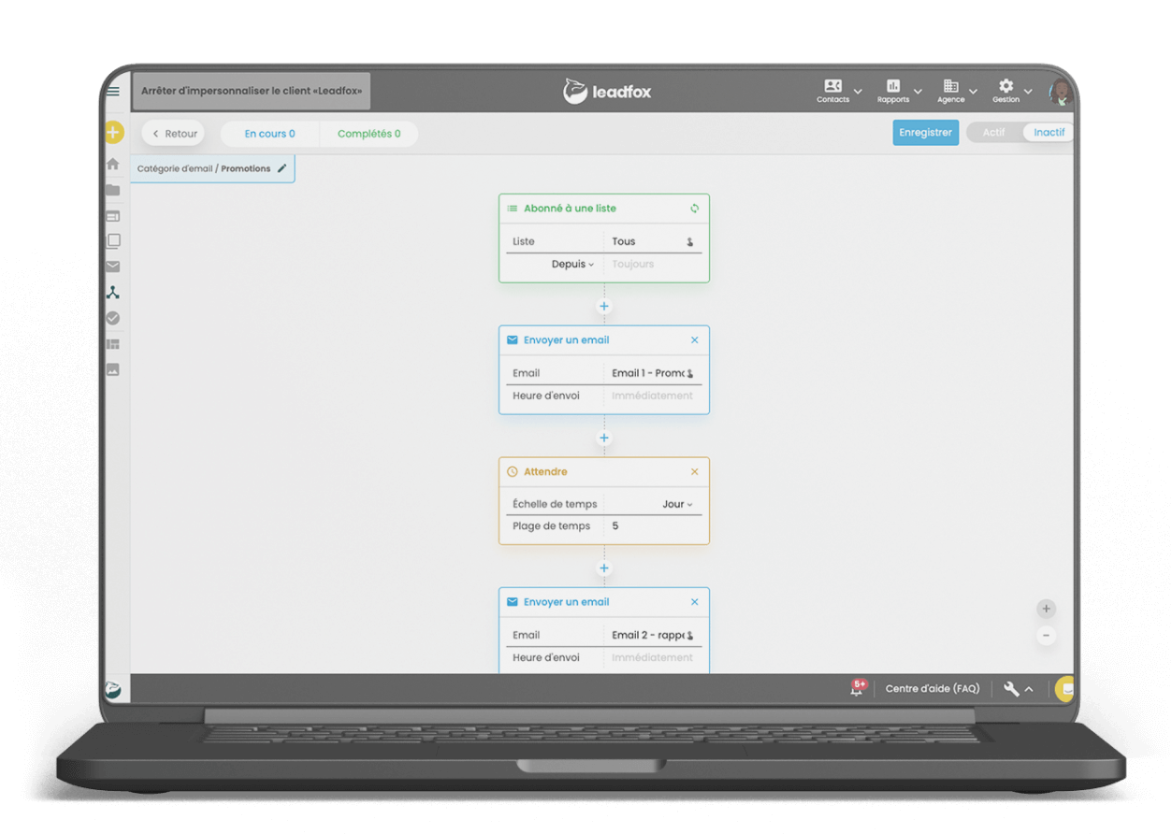The image size is (1171, 834).
Task: Open the dashboard grid icon in sidebar
Action: pos(113,344)
